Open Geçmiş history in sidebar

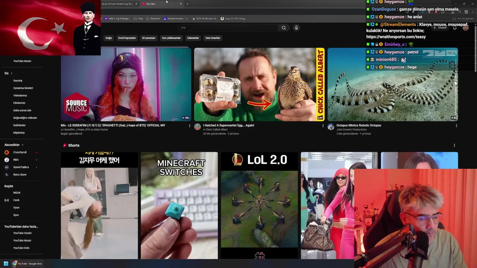(18, 81)
